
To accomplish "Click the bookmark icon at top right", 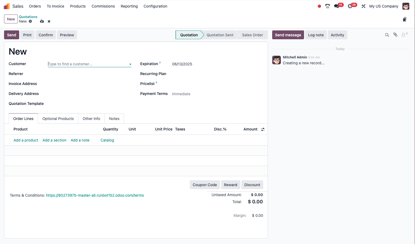I will tap(404, 19).
